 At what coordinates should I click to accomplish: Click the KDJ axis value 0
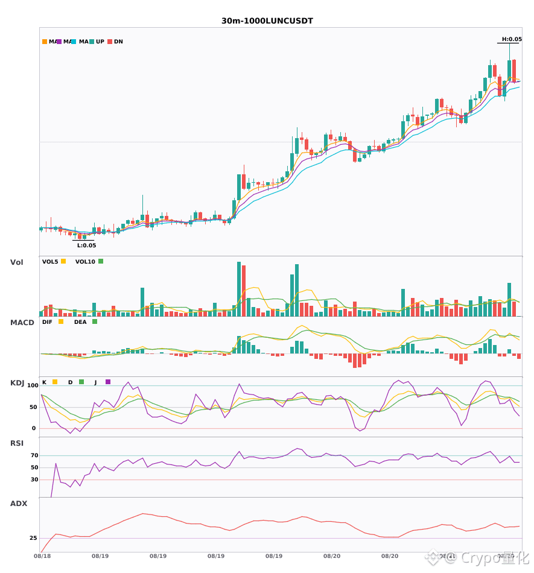click(x=34, y=428)
